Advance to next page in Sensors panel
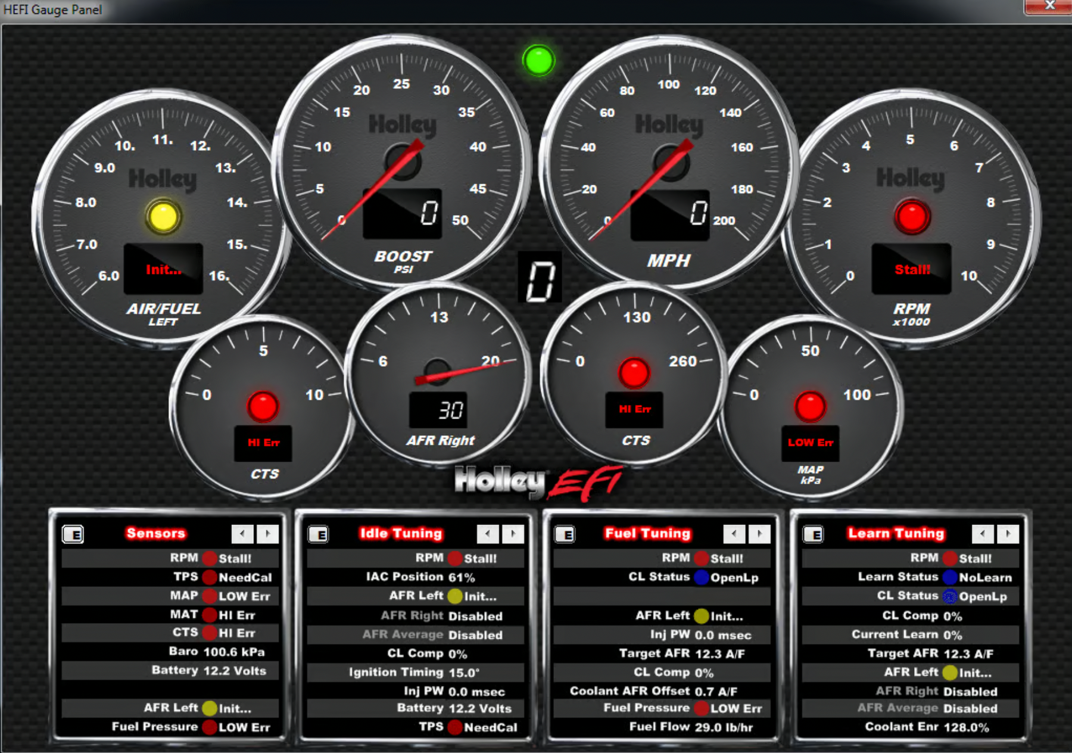The width and height of the screenshot is (1072, 753). (x=268, y=534)
